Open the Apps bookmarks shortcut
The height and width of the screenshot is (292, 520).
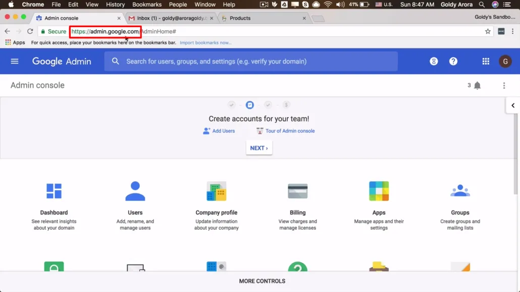(x=15, y=42)
